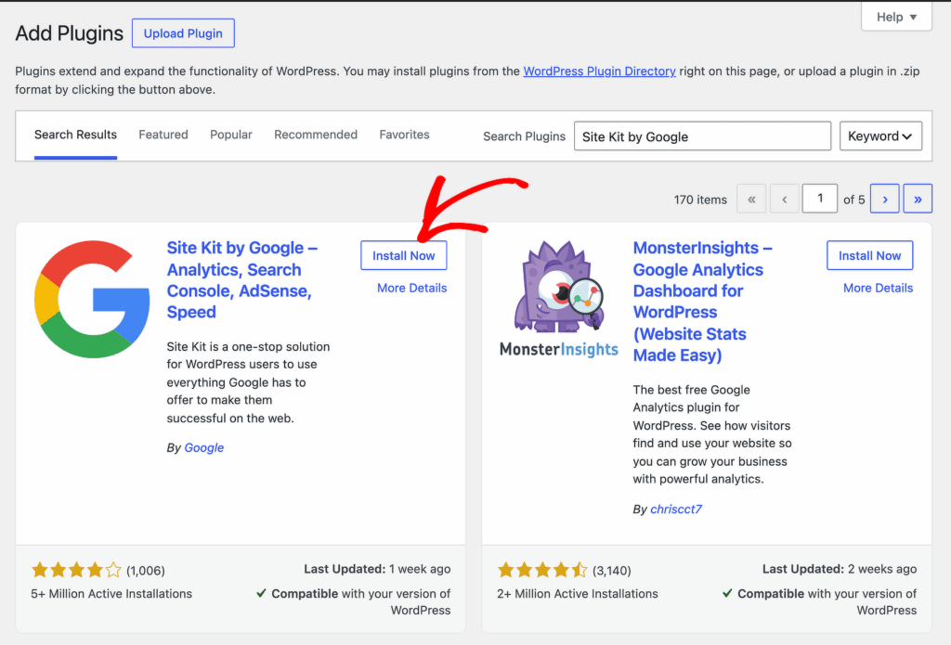
Task: Open Site Kit by Google title link
Action: [242, 280]
